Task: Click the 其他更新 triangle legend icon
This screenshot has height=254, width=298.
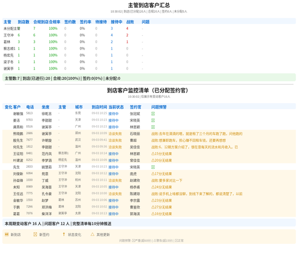Action: point(92,234)
